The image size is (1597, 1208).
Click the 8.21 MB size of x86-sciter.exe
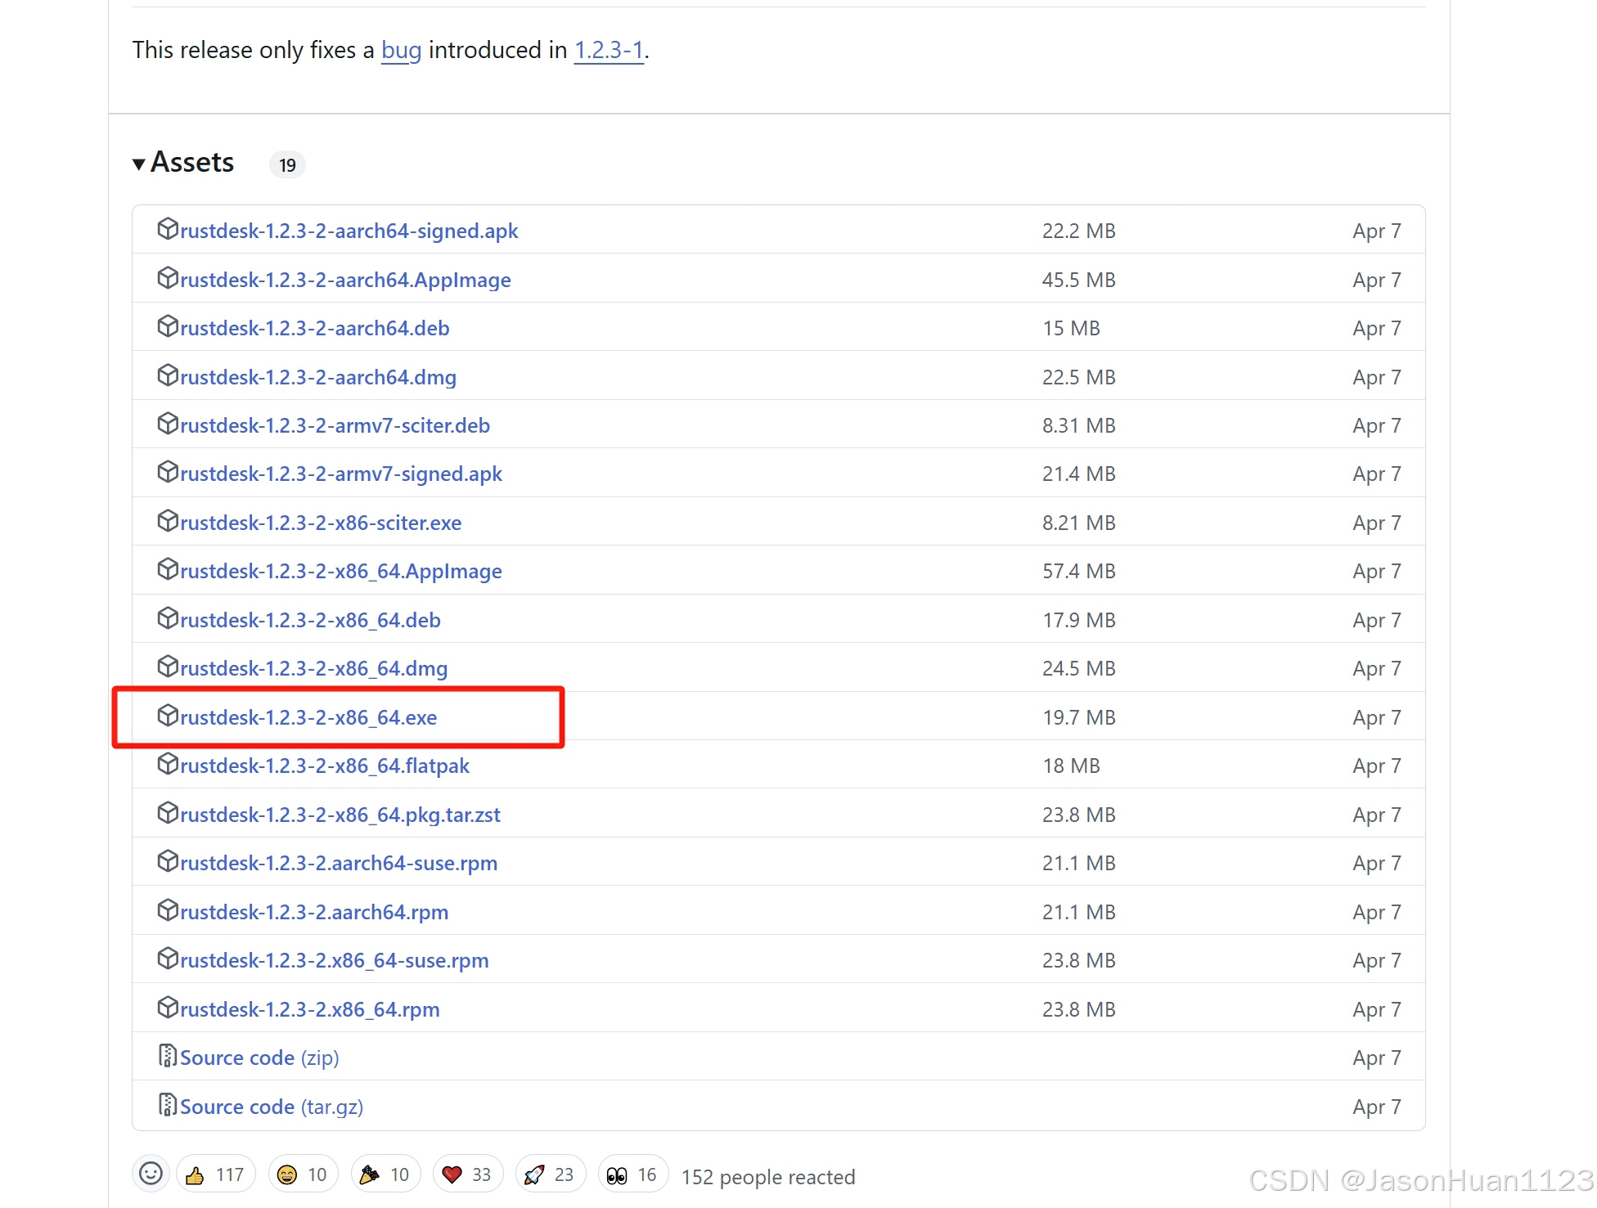pyautogui.click(x=1078, y=523)
